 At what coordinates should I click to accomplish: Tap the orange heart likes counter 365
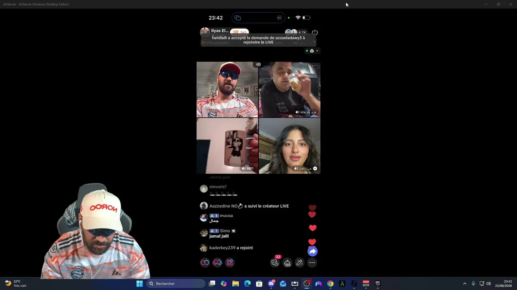tap(240, 32)
